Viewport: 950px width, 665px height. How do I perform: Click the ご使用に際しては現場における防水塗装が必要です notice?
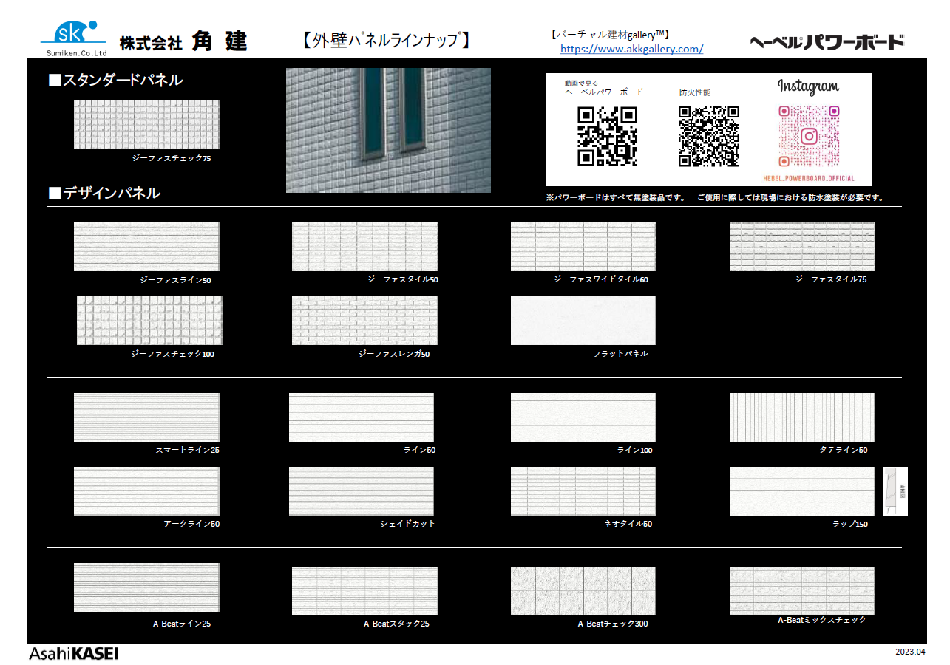(790, 198)
